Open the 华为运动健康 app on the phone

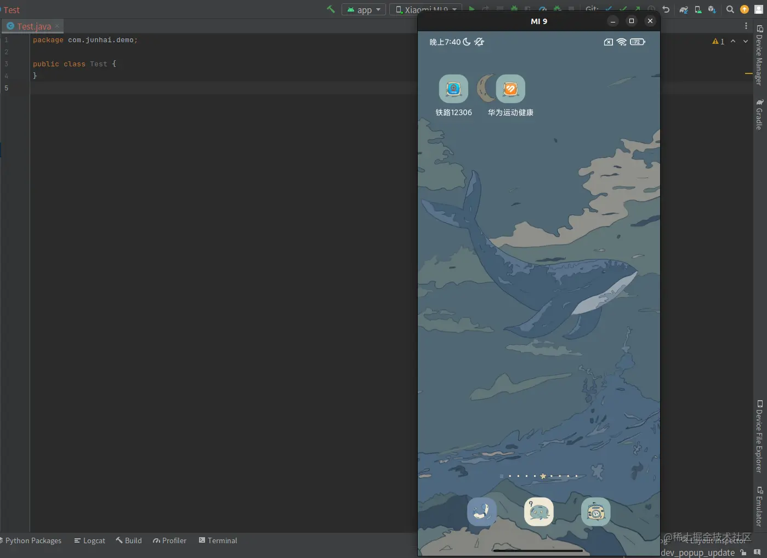pyautogui.click(x=510, y=96)
